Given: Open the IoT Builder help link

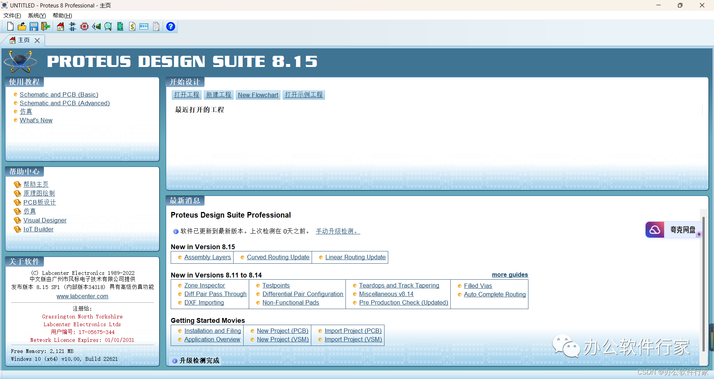Looking at the screenshot, I should 38,229.
